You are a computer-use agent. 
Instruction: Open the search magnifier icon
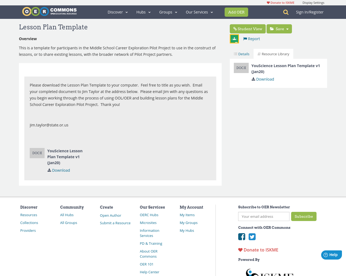tap(286, 12)
